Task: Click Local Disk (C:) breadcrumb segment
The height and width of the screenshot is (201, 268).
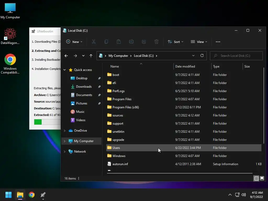Action: pyautogui.click(x=144, y=56)
